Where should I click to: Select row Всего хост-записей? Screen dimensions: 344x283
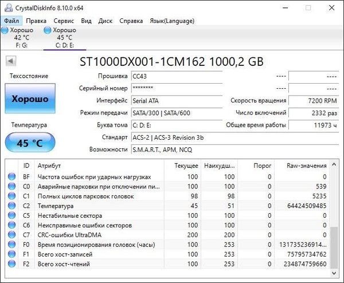click(167, 254)
